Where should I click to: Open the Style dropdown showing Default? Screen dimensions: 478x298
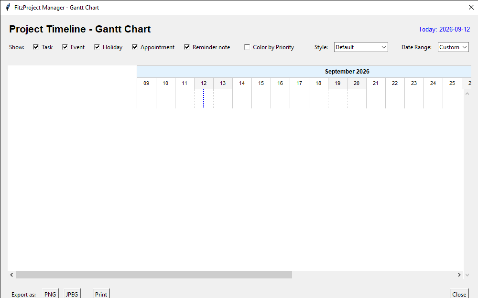pos(361,47)
